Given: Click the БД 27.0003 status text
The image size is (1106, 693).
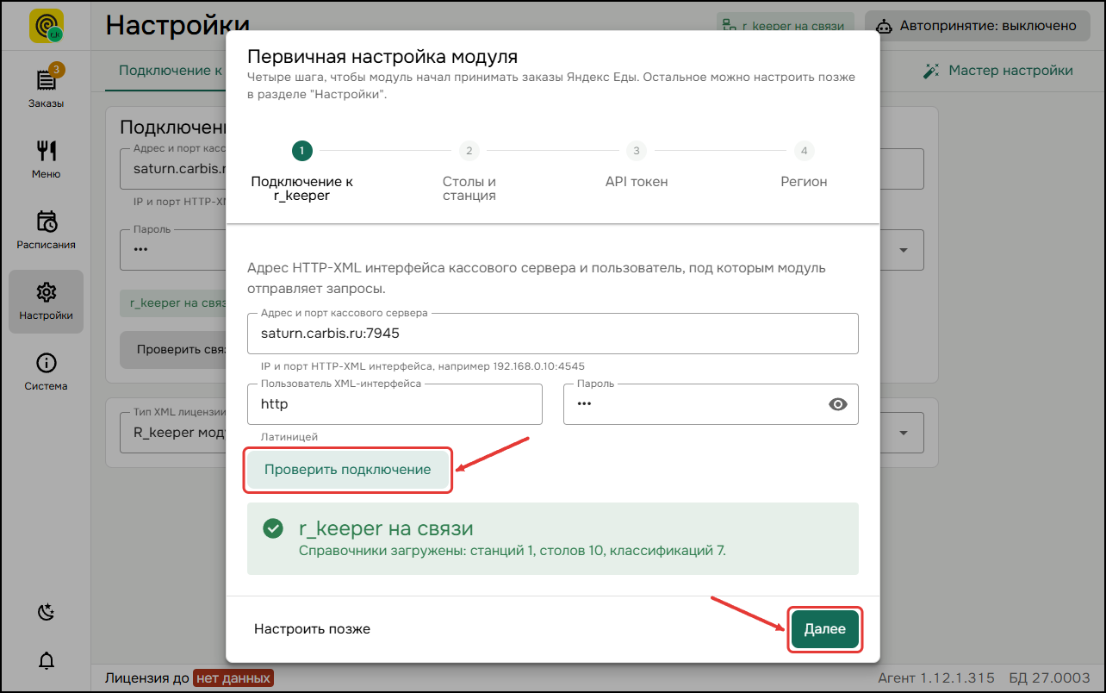Looking at the screenshot, I should point(1050,678).
